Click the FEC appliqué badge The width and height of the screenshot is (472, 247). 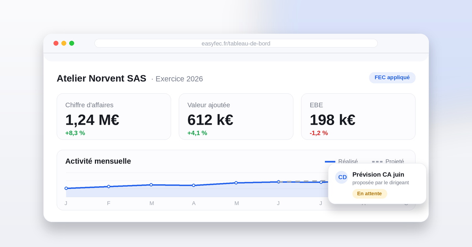pyautogui.click(x=392, y=78)
